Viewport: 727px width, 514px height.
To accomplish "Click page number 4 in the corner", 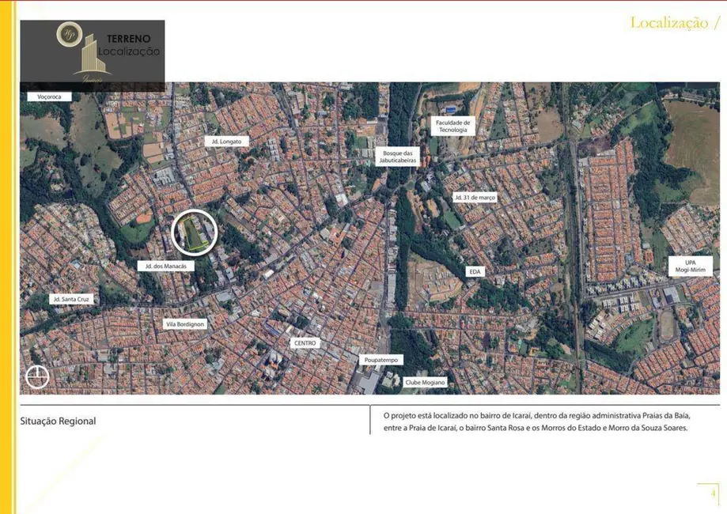I will 712,493.
